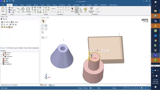Open Chrome from the Windows taskbar
Screen dimensions: 160x90
[155, 40]
